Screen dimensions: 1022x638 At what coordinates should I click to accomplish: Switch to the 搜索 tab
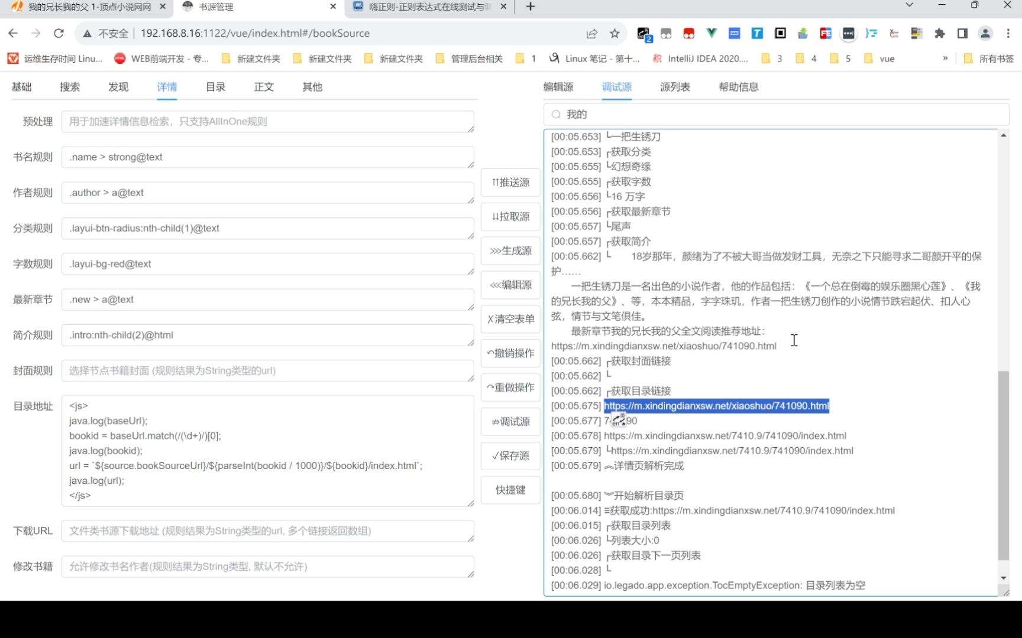[70, 87]
